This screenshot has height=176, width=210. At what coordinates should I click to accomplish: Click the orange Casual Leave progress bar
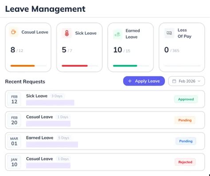[28, 66]
